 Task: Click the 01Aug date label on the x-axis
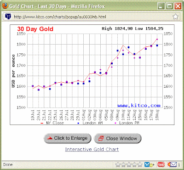pyautogui.click(x=84, y=115)
